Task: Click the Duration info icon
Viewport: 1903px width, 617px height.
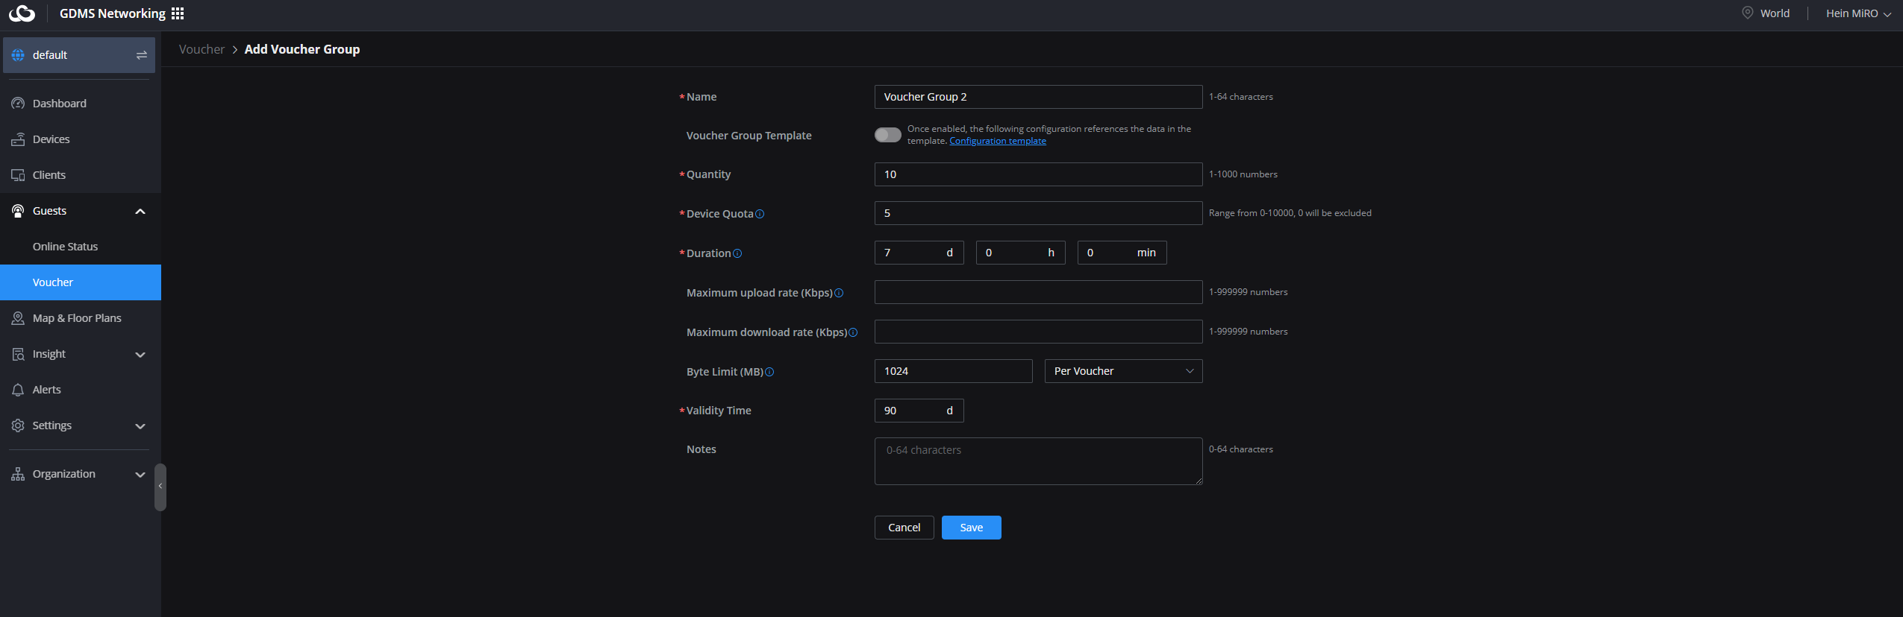Action: coord(737,253)
